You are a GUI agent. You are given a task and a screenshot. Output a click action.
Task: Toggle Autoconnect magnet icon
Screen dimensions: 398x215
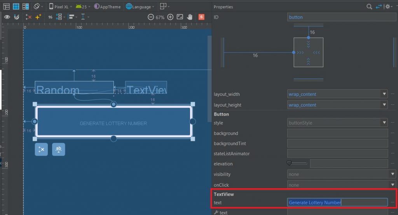pos(16,17)
